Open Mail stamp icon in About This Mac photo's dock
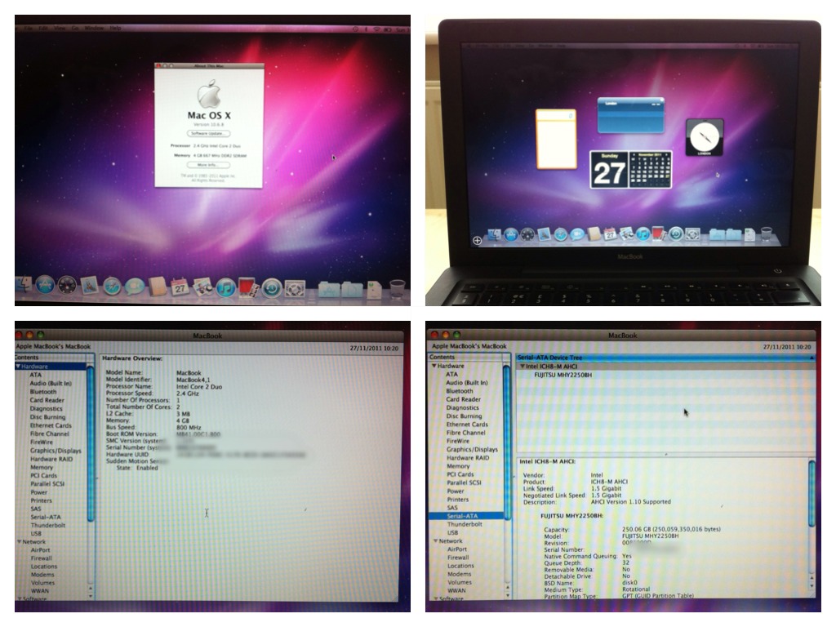The width and height of the screenshot is (836, 627). click(89, 287)
